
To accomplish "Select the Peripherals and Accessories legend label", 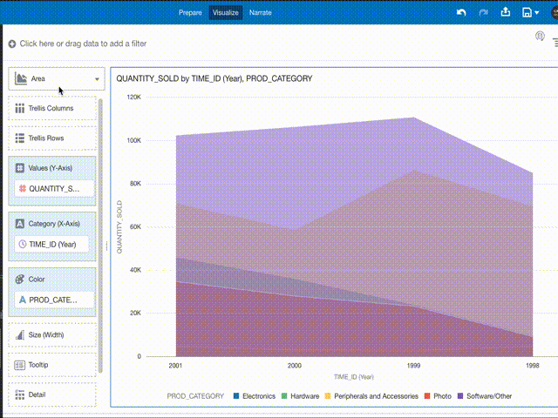I will coord(376,396).
